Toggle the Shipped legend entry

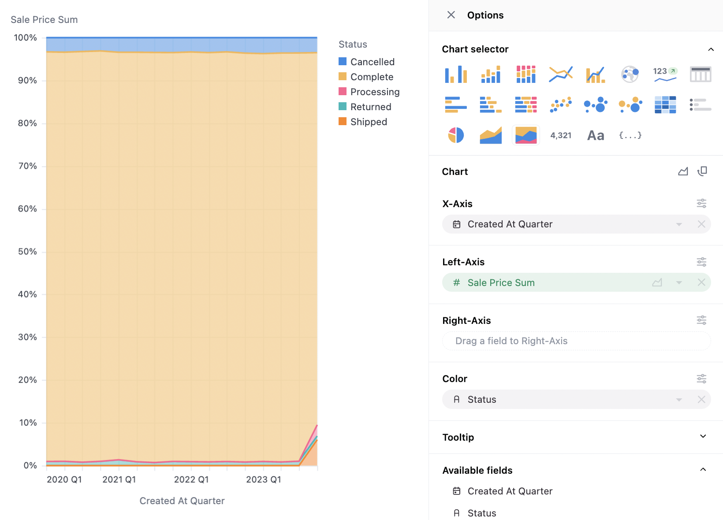coord(369,122)
